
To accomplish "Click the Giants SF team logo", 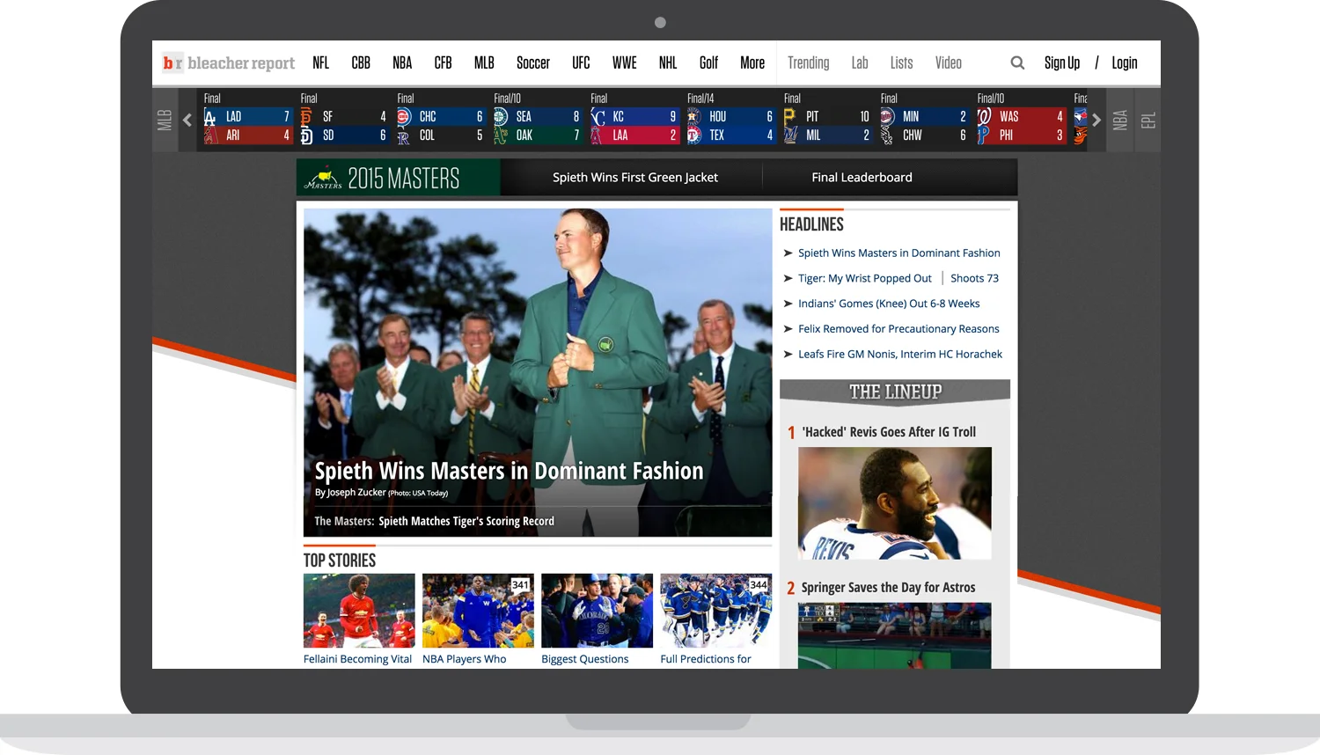I will point(306,116).
